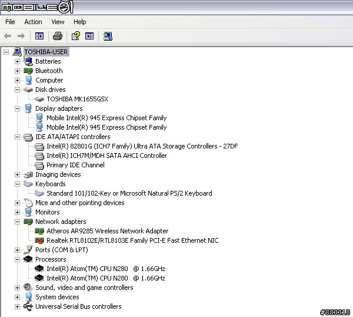This screenshot has width=353, height=317.
Task: Select the Monitors label
Action: click(48, 212)
